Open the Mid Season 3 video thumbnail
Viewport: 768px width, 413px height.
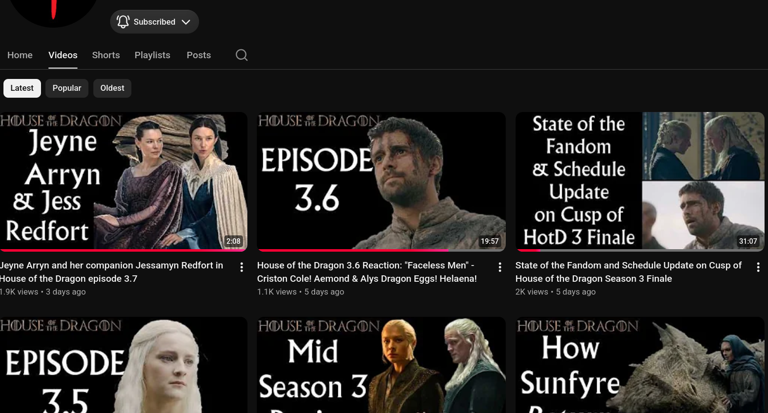tap(381, 365)
